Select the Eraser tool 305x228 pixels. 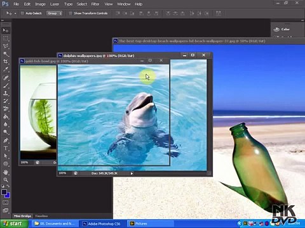tap(6, 109)
